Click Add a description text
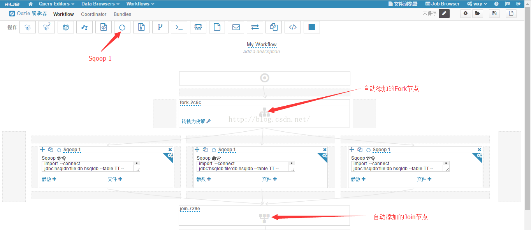531x230 pixels. click(x=263, y=52)
